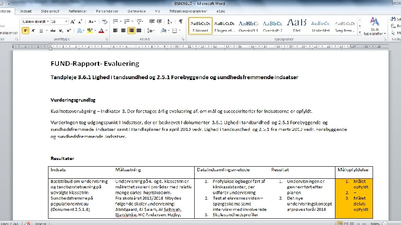401x225 pixels.
Task: Click the Erstat replace icon
Action: [x=393, y=26]
